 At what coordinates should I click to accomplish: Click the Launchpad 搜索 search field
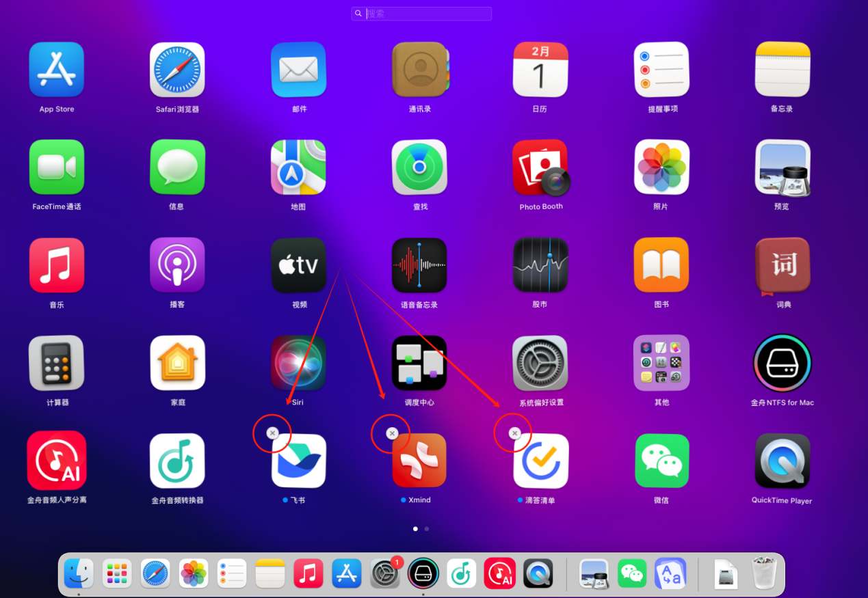(x=421, y=14)
